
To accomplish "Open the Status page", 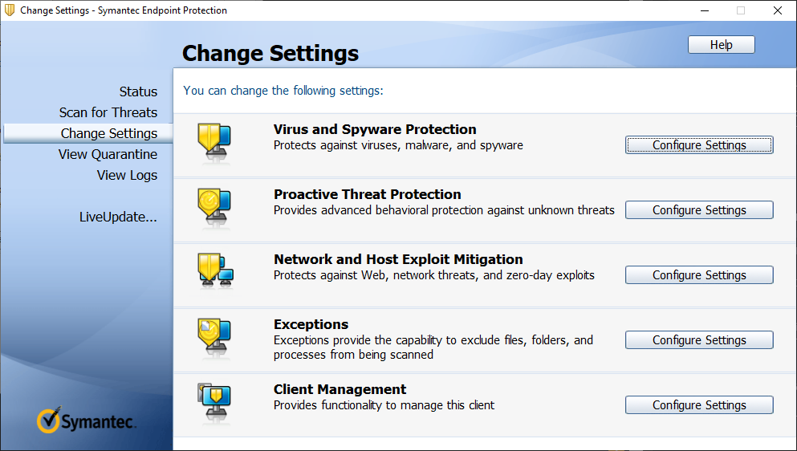I will tap(138, 91).
